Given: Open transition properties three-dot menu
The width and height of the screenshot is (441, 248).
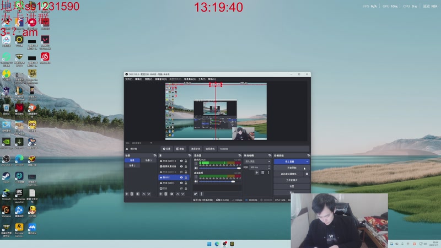Looking at the screenshot, I should coord(268,172).
